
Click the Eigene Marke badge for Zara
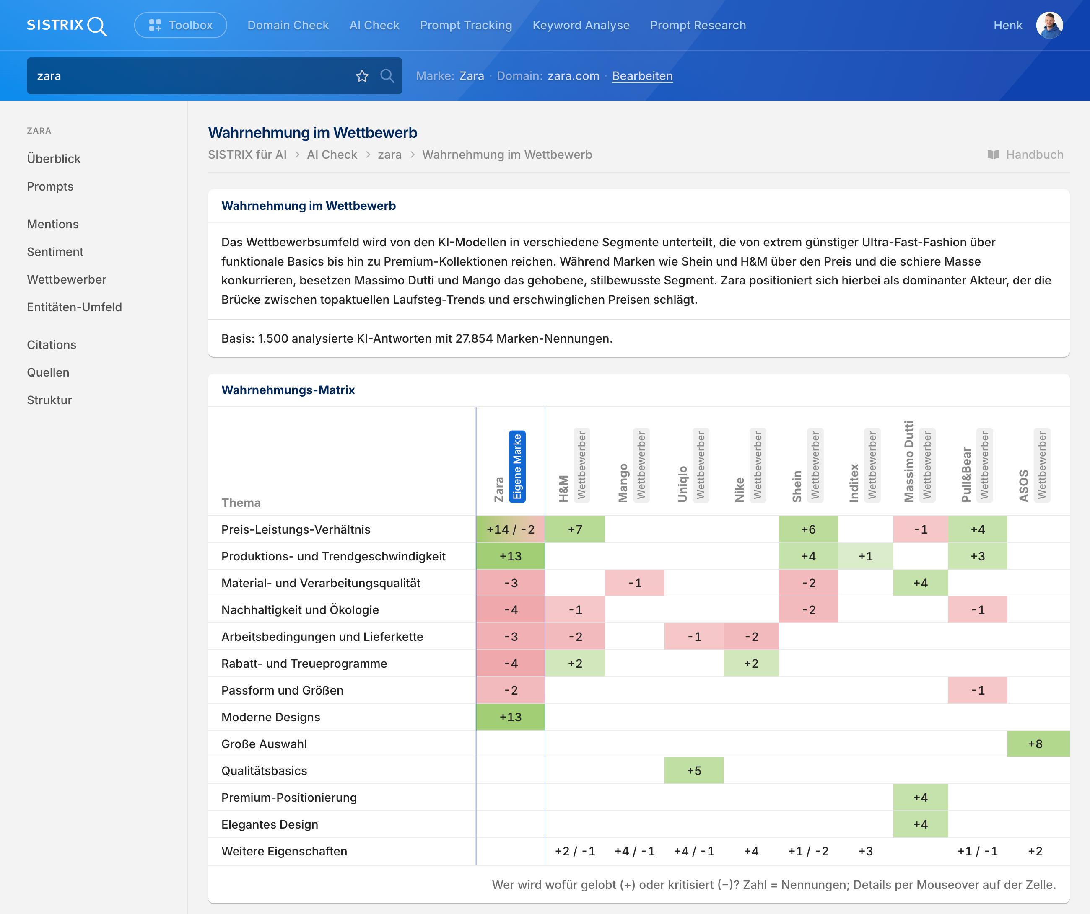517,466
